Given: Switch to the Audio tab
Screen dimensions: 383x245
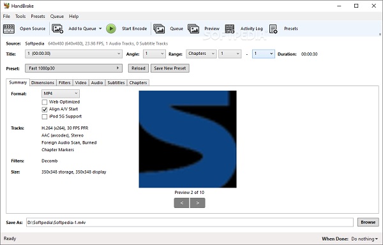Looking at the screenshot, I should [x=97, y=83].
